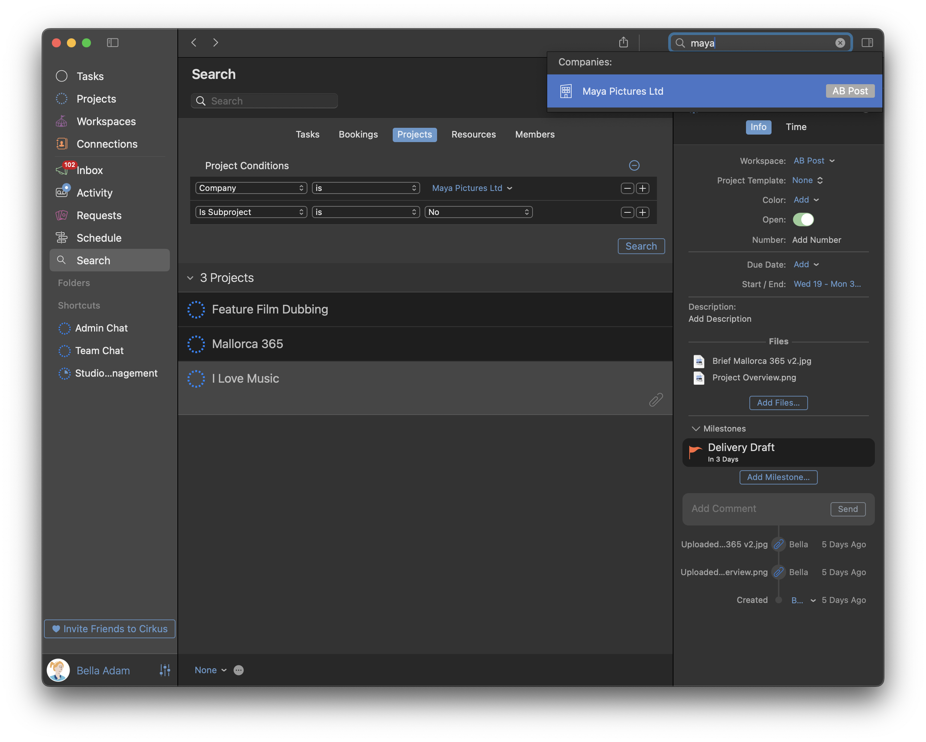Collapse the 3 Projects group
The height and width of the screenshot is (742, 926).
point(190,278)
